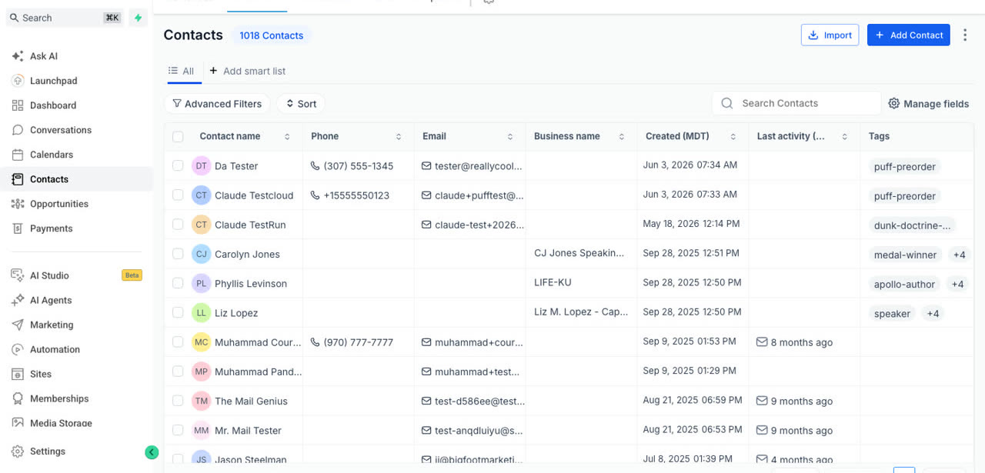This screenshot has height=473, width=985.
Task: Click Muhammad Cour's last activity mail icon
Action: [x=762, y=342]
